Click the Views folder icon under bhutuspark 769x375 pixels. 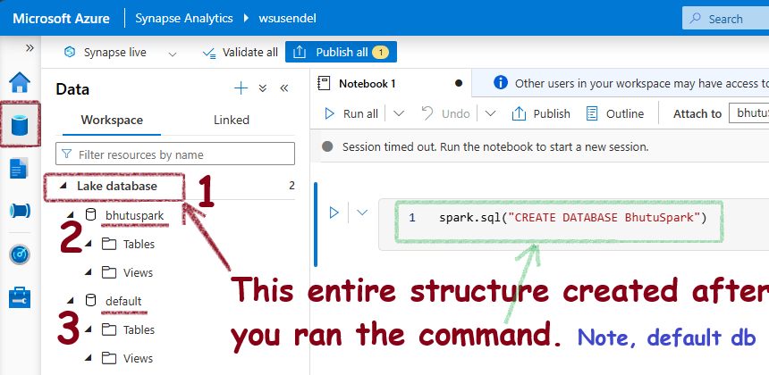click(x=109, y=271)
